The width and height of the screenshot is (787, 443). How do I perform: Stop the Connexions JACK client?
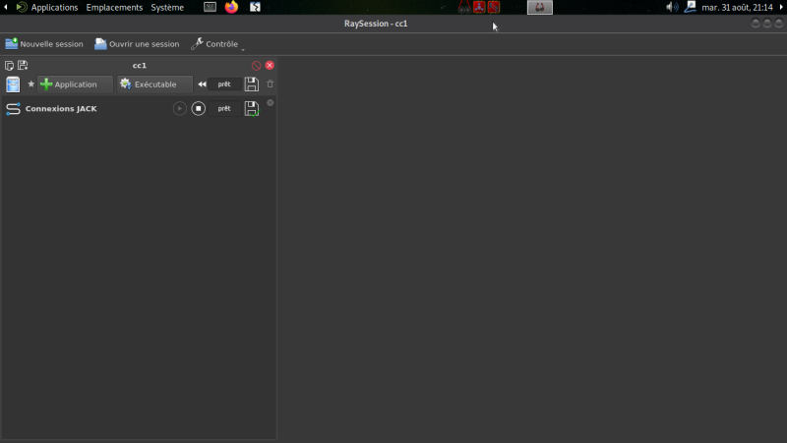(x=199, y=108)
